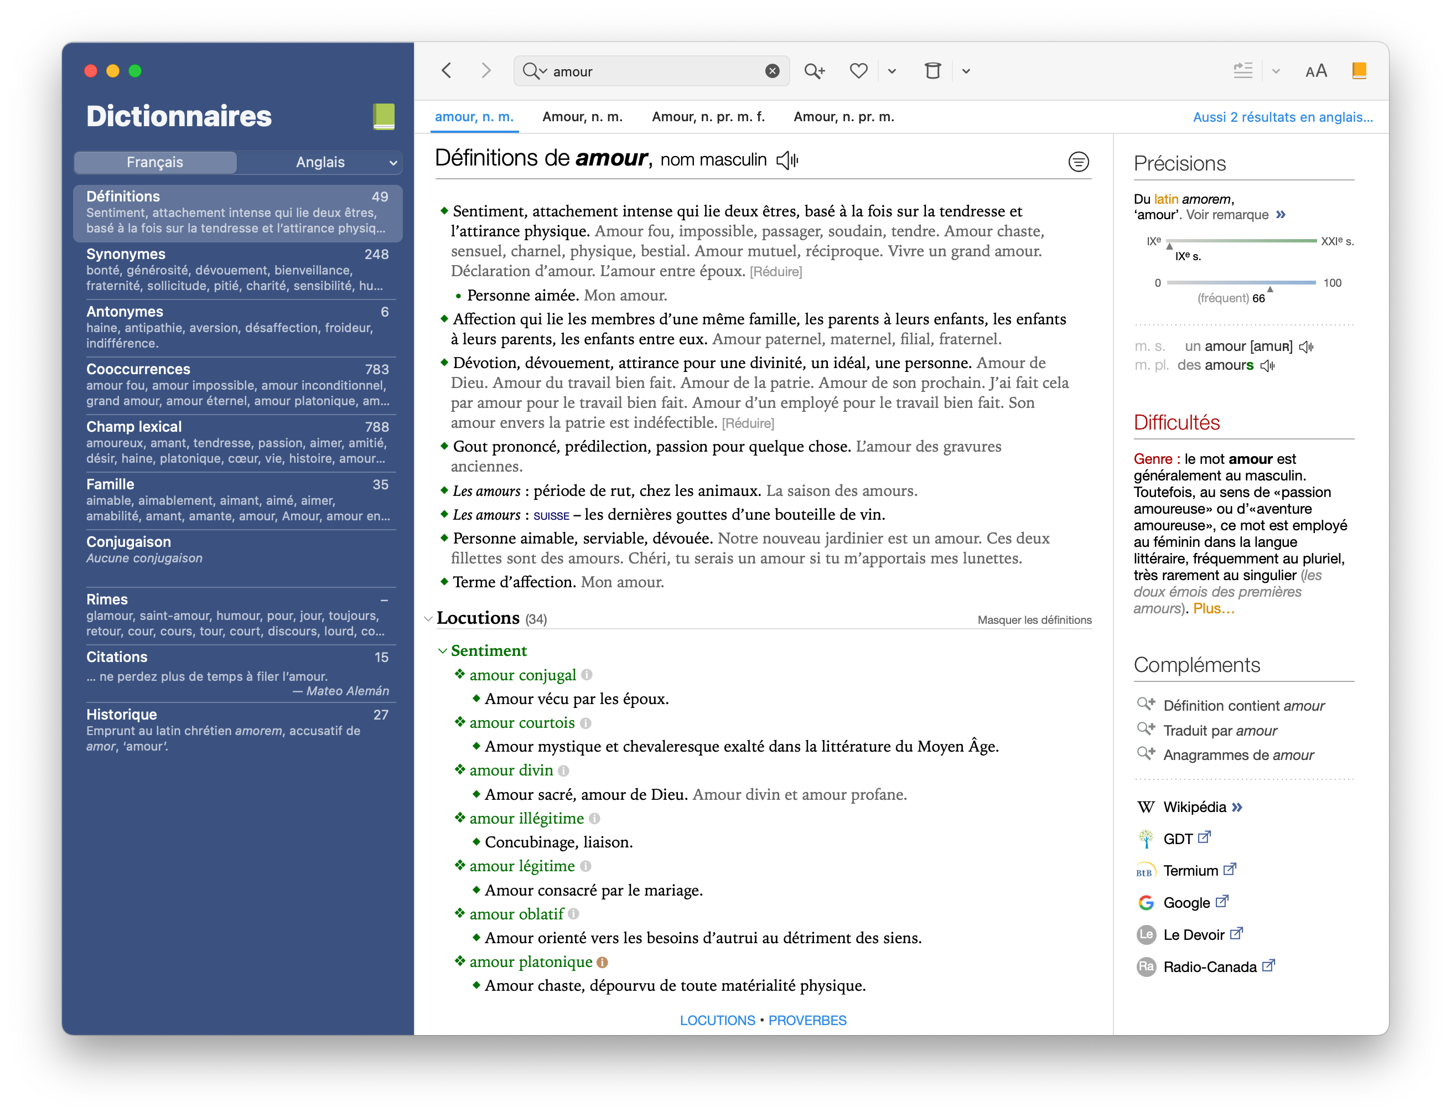Click Réduire after est indéfectible
Image resolution: width=1451 pixels, height=1117 pixels.
pos(748,423)
